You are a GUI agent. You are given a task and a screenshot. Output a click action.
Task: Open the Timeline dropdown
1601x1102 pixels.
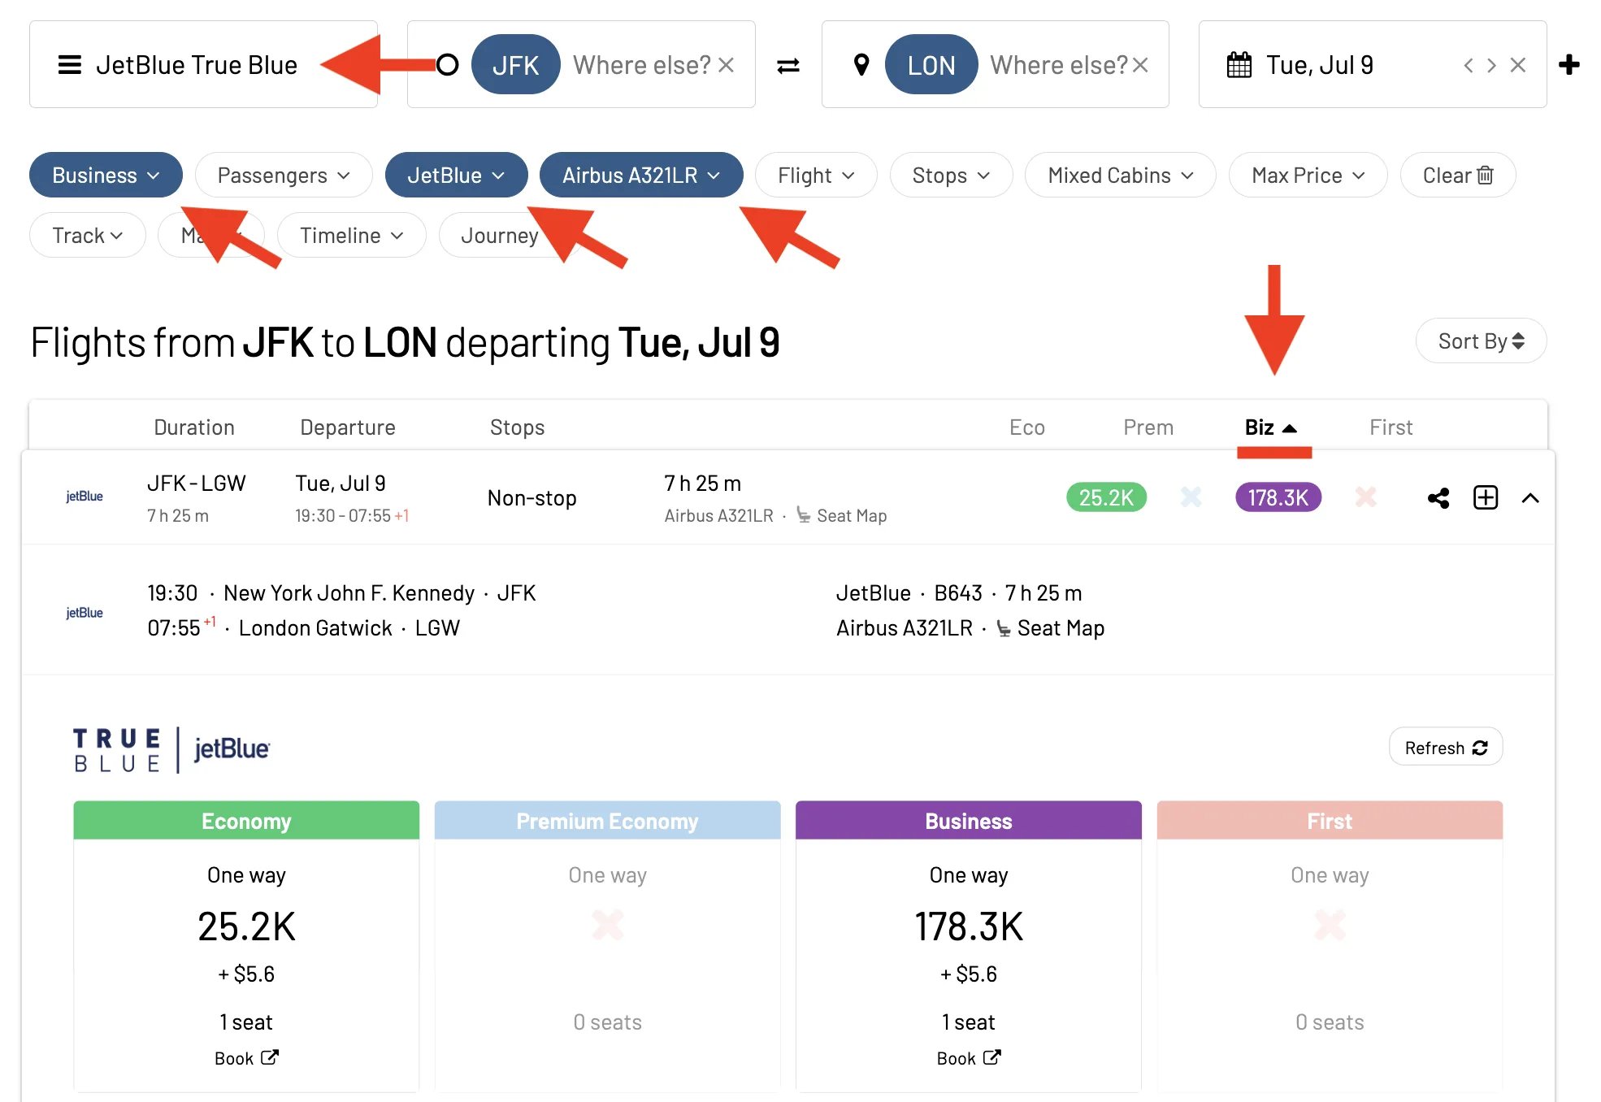(351, 235)
